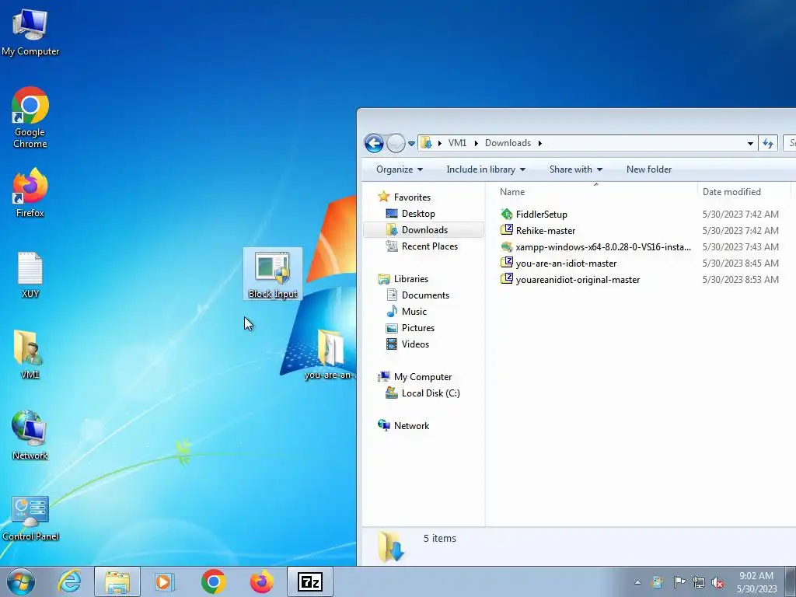Viewport: 796px width, 597px height.
Task: Open the Include in library dropdown
Action: [x=486, y=169]
